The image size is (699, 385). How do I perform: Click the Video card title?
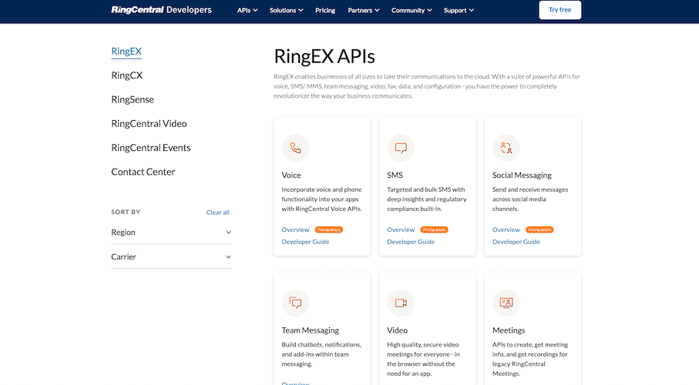click(397, 330)
